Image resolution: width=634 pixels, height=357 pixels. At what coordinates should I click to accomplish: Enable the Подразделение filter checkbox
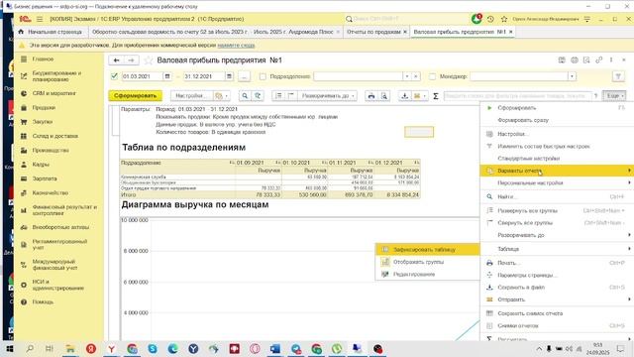[x=263, y=76]
